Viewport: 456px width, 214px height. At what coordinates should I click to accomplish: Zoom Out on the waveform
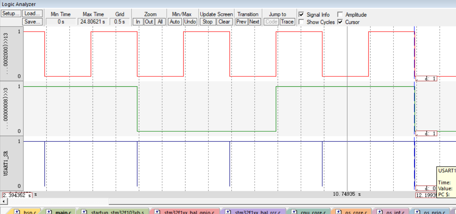point(149,22)
